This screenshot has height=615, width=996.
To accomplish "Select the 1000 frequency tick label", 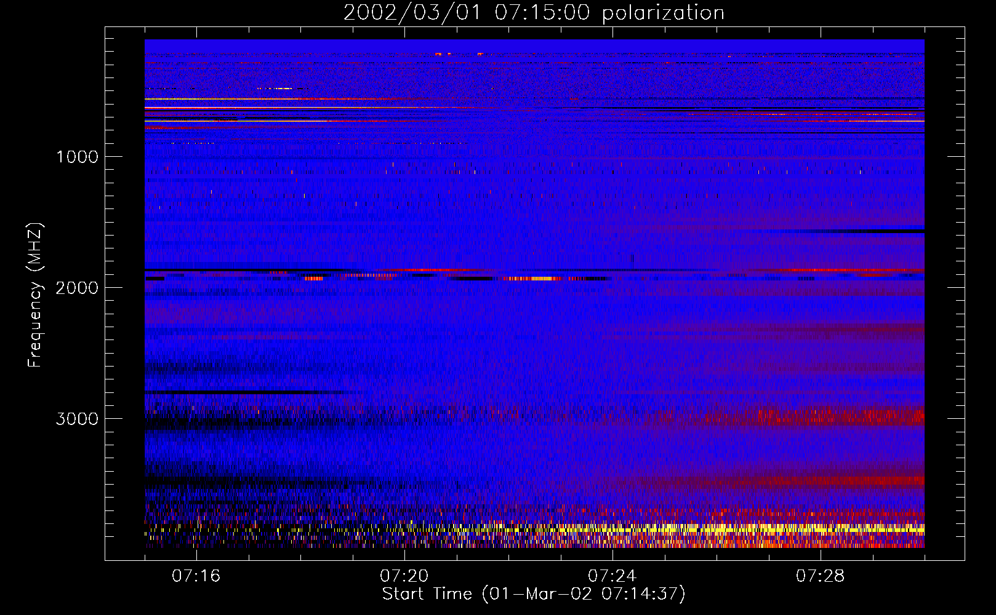I will click(77, 157).
